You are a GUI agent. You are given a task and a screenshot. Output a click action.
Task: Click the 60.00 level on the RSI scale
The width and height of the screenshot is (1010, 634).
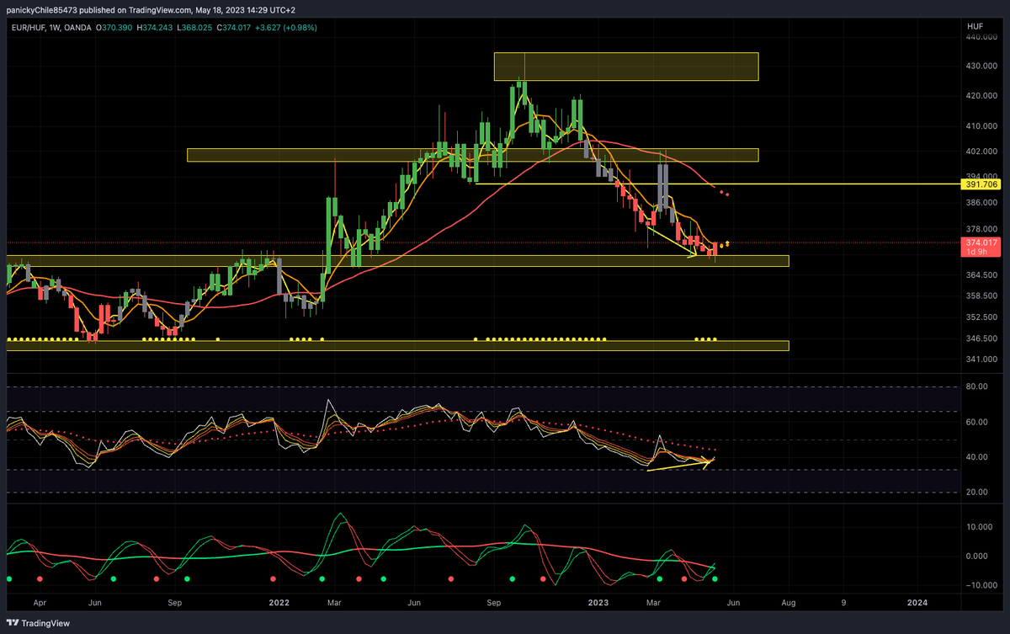click(x=976, y=423)
